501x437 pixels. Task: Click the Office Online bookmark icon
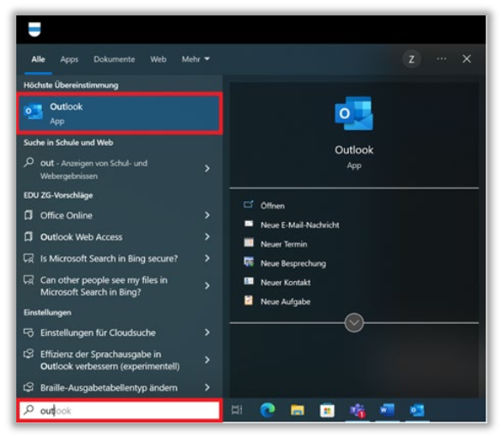tap(28, 215)
